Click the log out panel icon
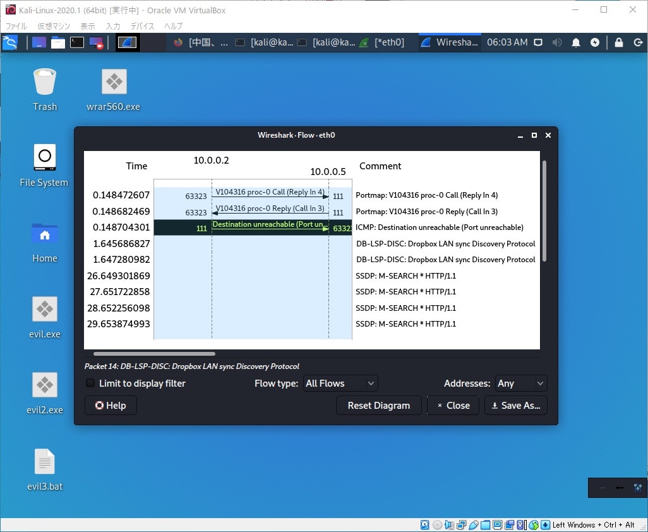648x532 pixels. click(x=638, y=42)
